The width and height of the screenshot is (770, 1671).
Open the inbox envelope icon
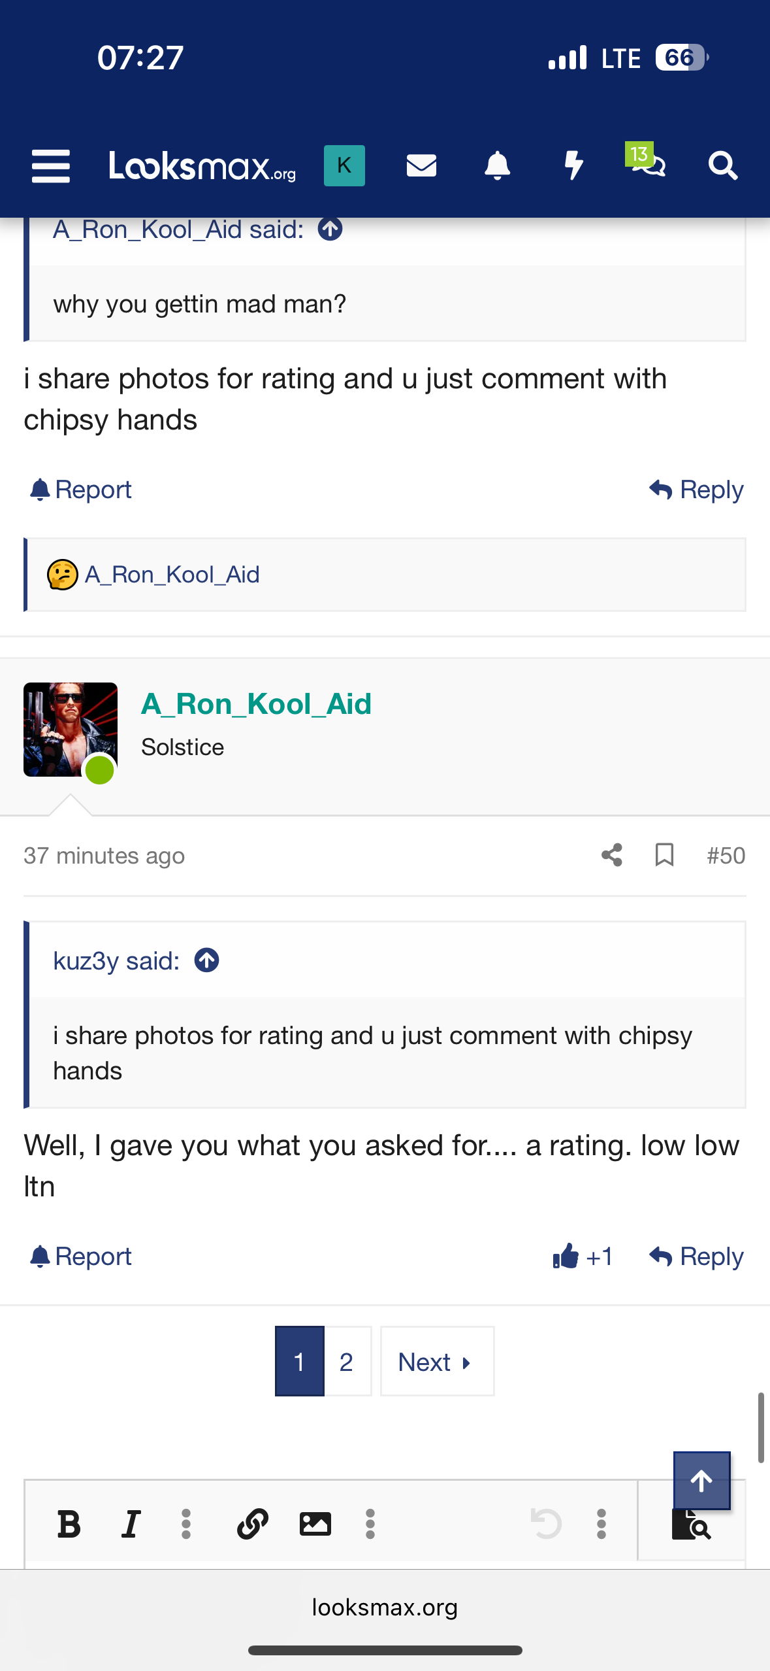pos(421,165)
